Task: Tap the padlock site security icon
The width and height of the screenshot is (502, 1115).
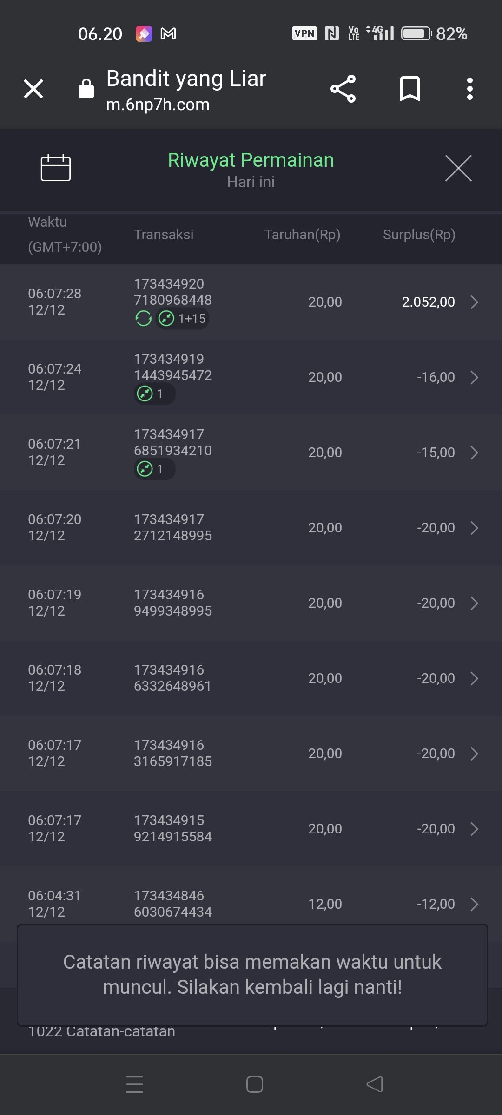Action: (x=86, y=89)
